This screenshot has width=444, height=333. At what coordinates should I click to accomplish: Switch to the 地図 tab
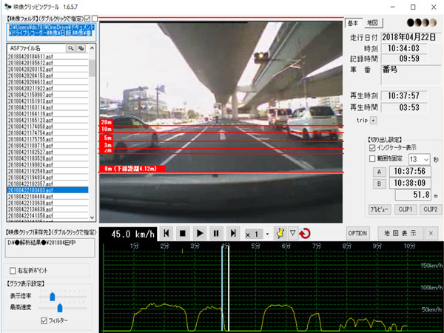372,23
